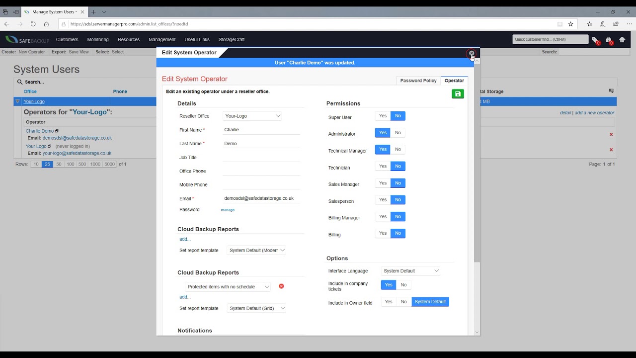The width and height of the screenshot is (636, 358).
Task: Set Technical Manager to No
Action: click(397, 149)
